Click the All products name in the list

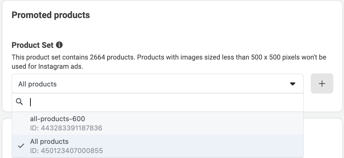pyautogui.click(x=49, y=141)
